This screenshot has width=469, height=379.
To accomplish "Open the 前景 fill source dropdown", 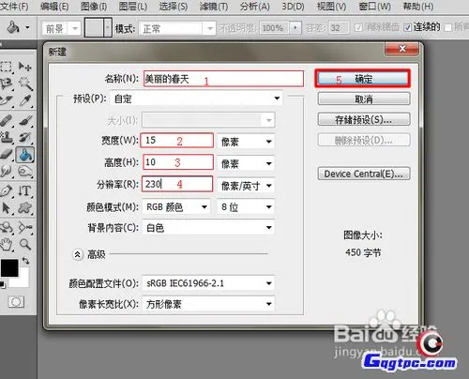I will click(61, 29).
